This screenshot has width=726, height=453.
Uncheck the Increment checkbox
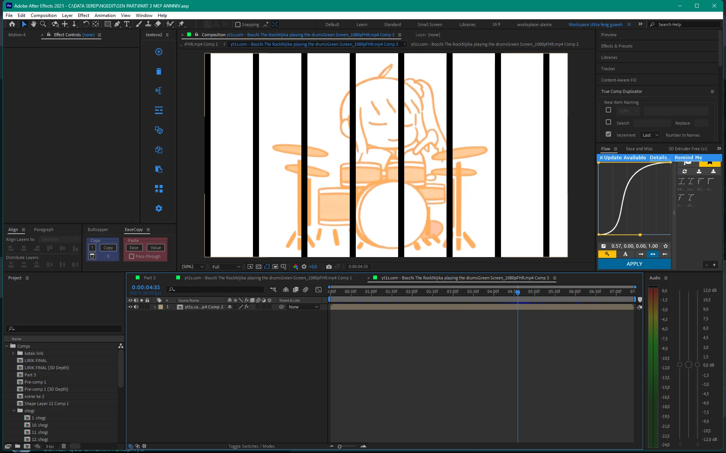pyautogui.click(x=608, y=134)
